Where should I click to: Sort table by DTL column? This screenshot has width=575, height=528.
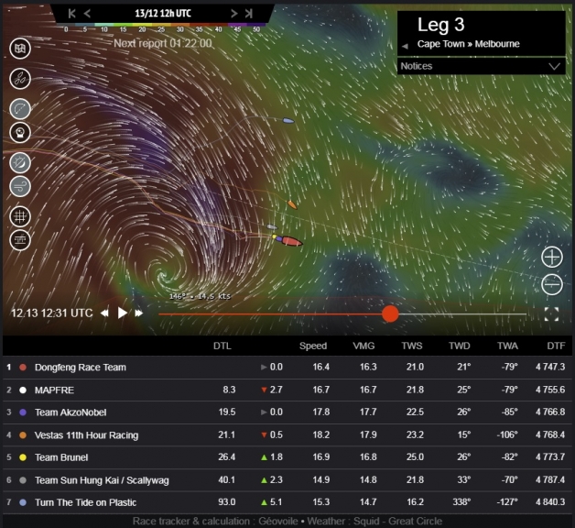pos(222,346)
